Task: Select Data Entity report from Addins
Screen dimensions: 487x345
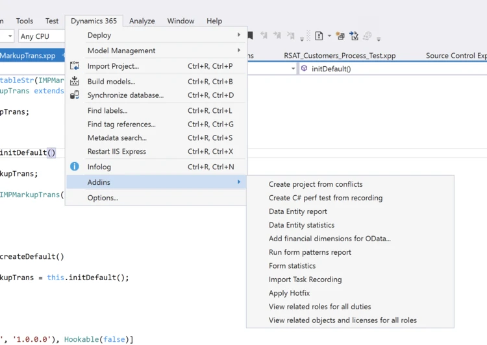Action: (x=298, y=211)
